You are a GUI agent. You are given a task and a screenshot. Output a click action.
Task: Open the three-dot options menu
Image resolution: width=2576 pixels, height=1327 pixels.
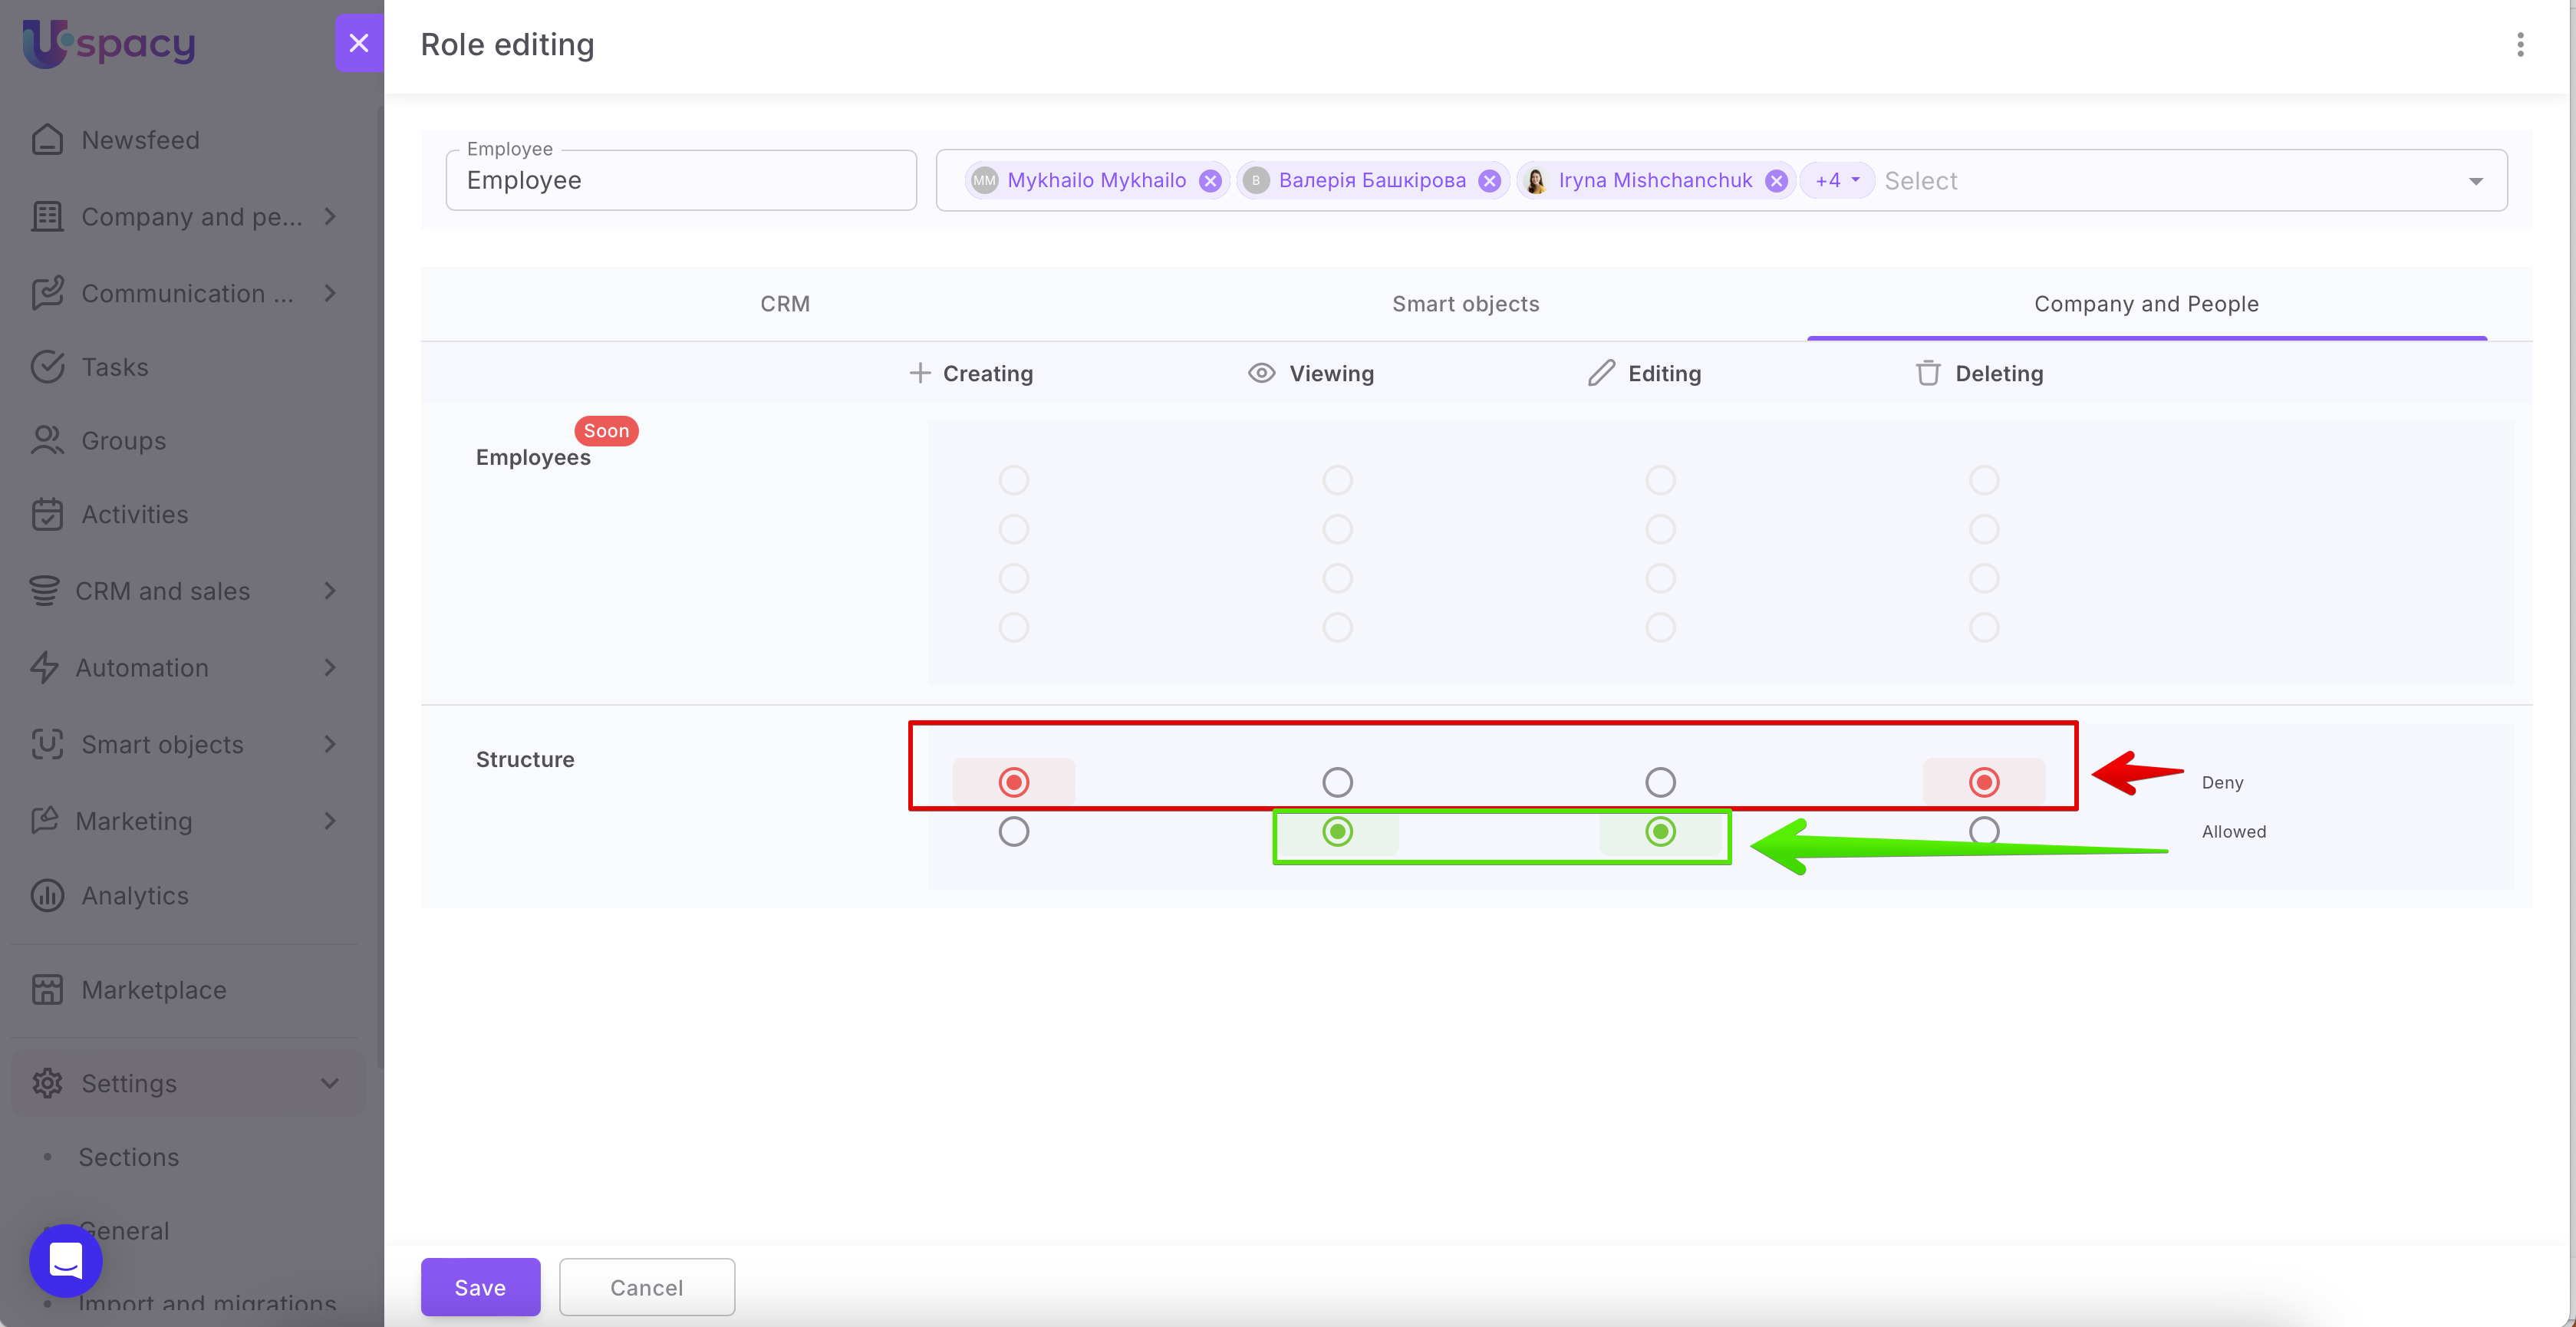click(x=2519, y=44)
